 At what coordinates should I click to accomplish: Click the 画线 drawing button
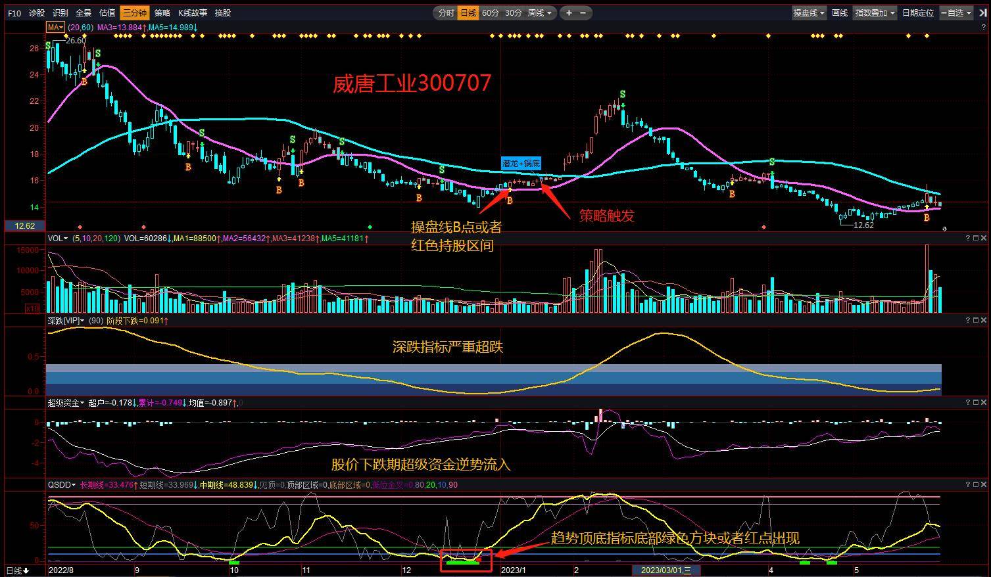click(840, 12)
